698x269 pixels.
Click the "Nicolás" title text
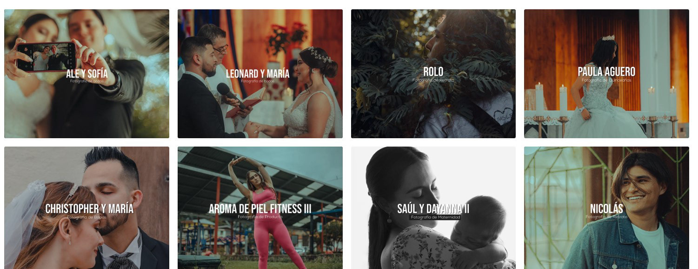tap(606, 209)
